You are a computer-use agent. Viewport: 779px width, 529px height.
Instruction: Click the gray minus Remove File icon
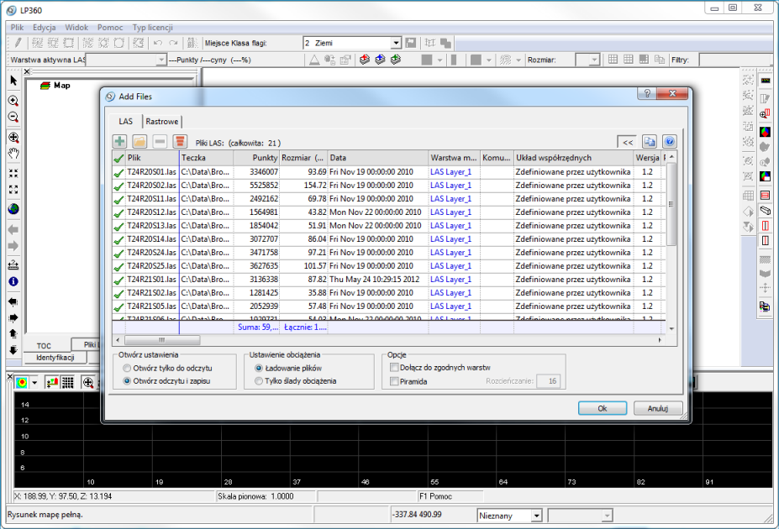[160, 141]
